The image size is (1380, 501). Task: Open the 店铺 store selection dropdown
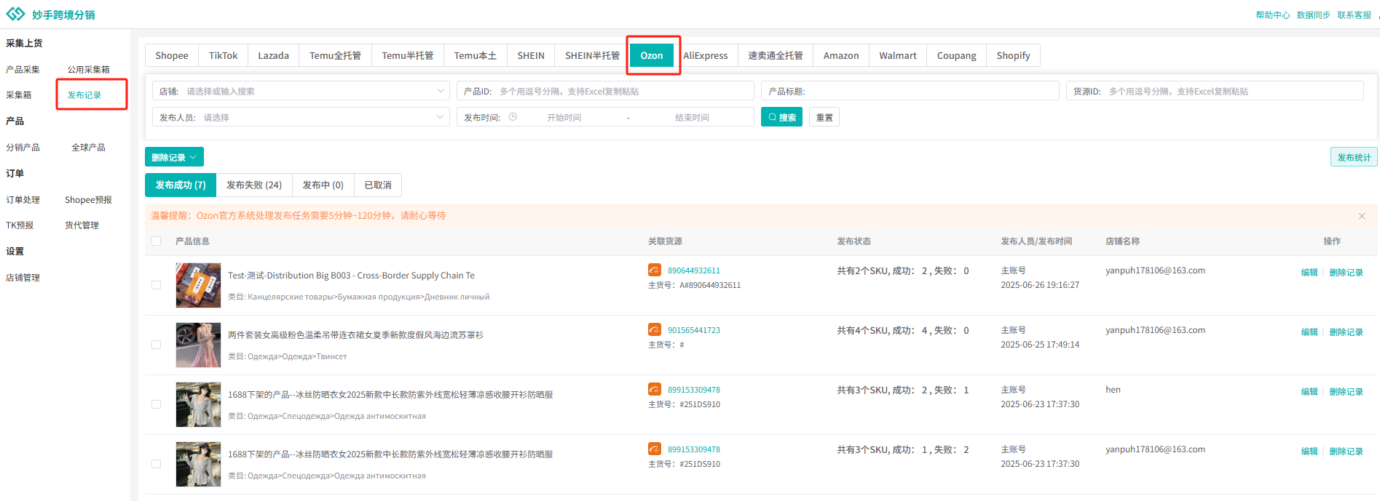[x=301, y=91]
